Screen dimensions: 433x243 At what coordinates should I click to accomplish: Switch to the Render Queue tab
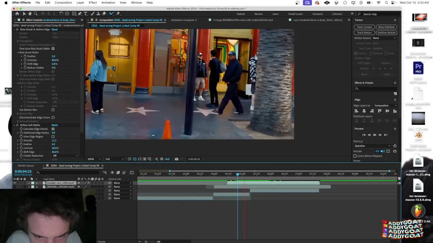click(26, 166)
